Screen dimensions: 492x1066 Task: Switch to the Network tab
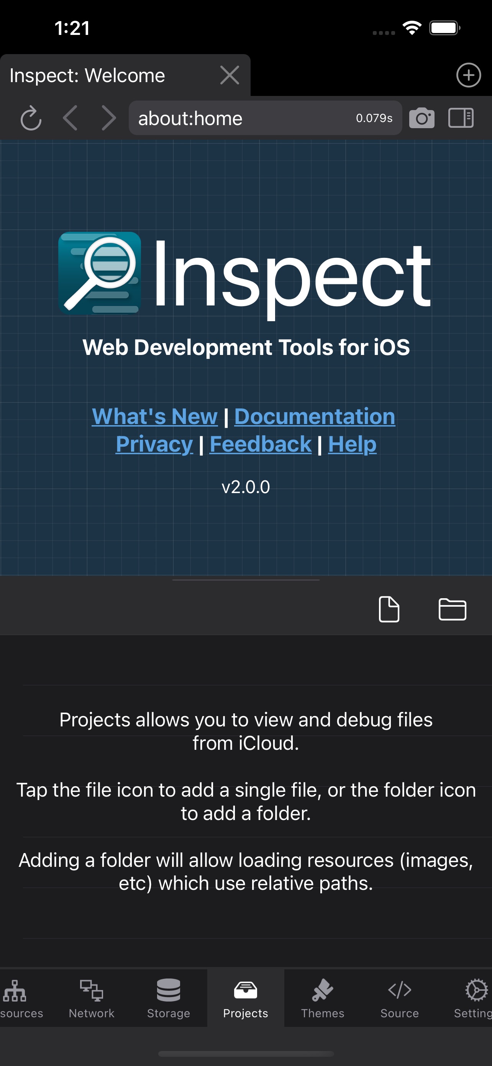click(92, 998)
